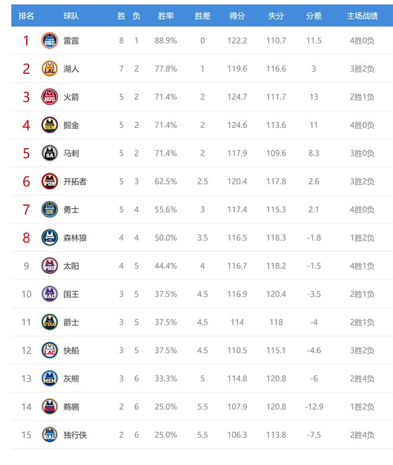Click the 分差 column header

tap(314, 16)
